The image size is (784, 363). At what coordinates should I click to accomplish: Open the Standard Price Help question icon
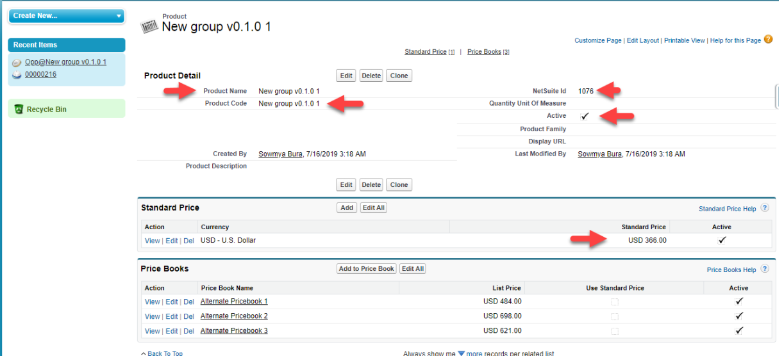point(764,208)
